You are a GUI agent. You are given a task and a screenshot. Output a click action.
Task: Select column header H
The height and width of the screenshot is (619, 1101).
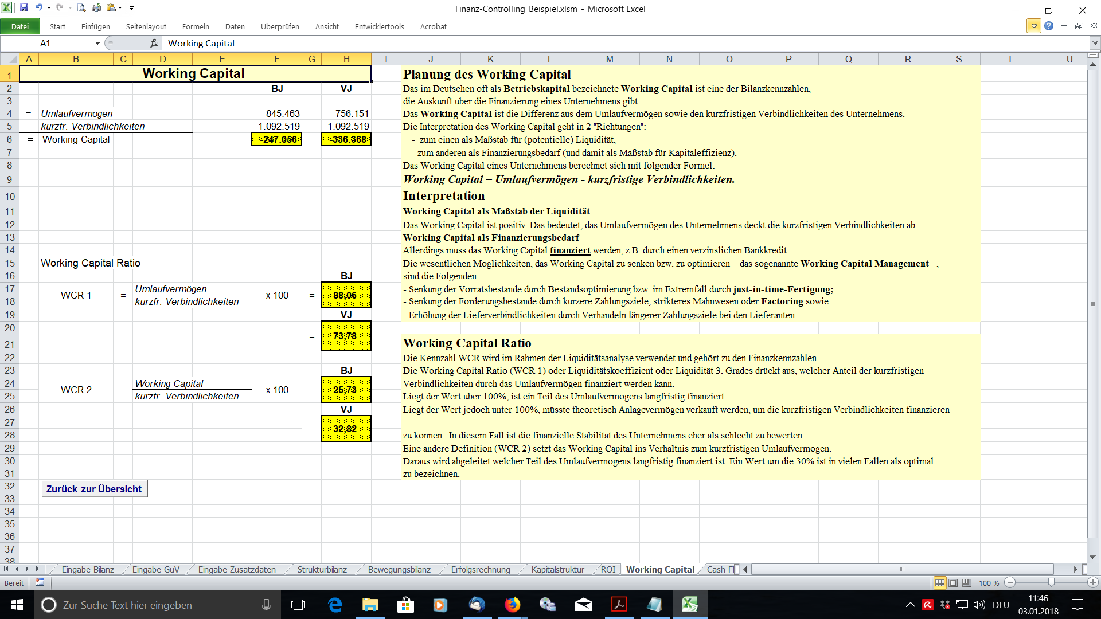(346, 59)
